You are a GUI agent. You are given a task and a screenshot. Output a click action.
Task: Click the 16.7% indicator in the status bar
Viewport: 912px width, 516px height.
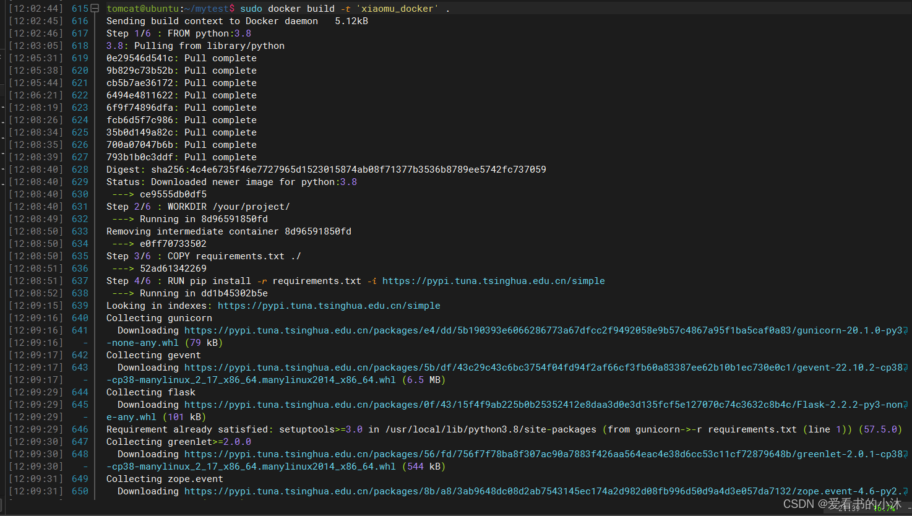[884, 508]
